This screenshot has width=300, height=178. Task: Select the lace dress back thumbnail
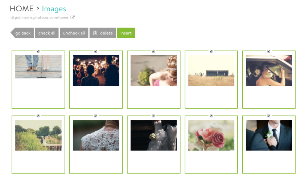point(96,135)
